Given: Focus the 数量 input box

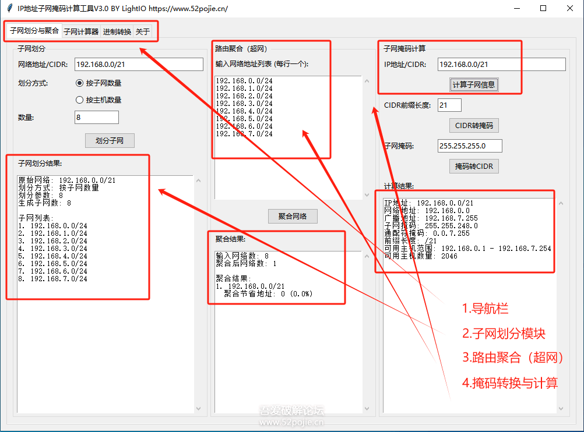Looking at the screenshot, I should tap(96, 118).
